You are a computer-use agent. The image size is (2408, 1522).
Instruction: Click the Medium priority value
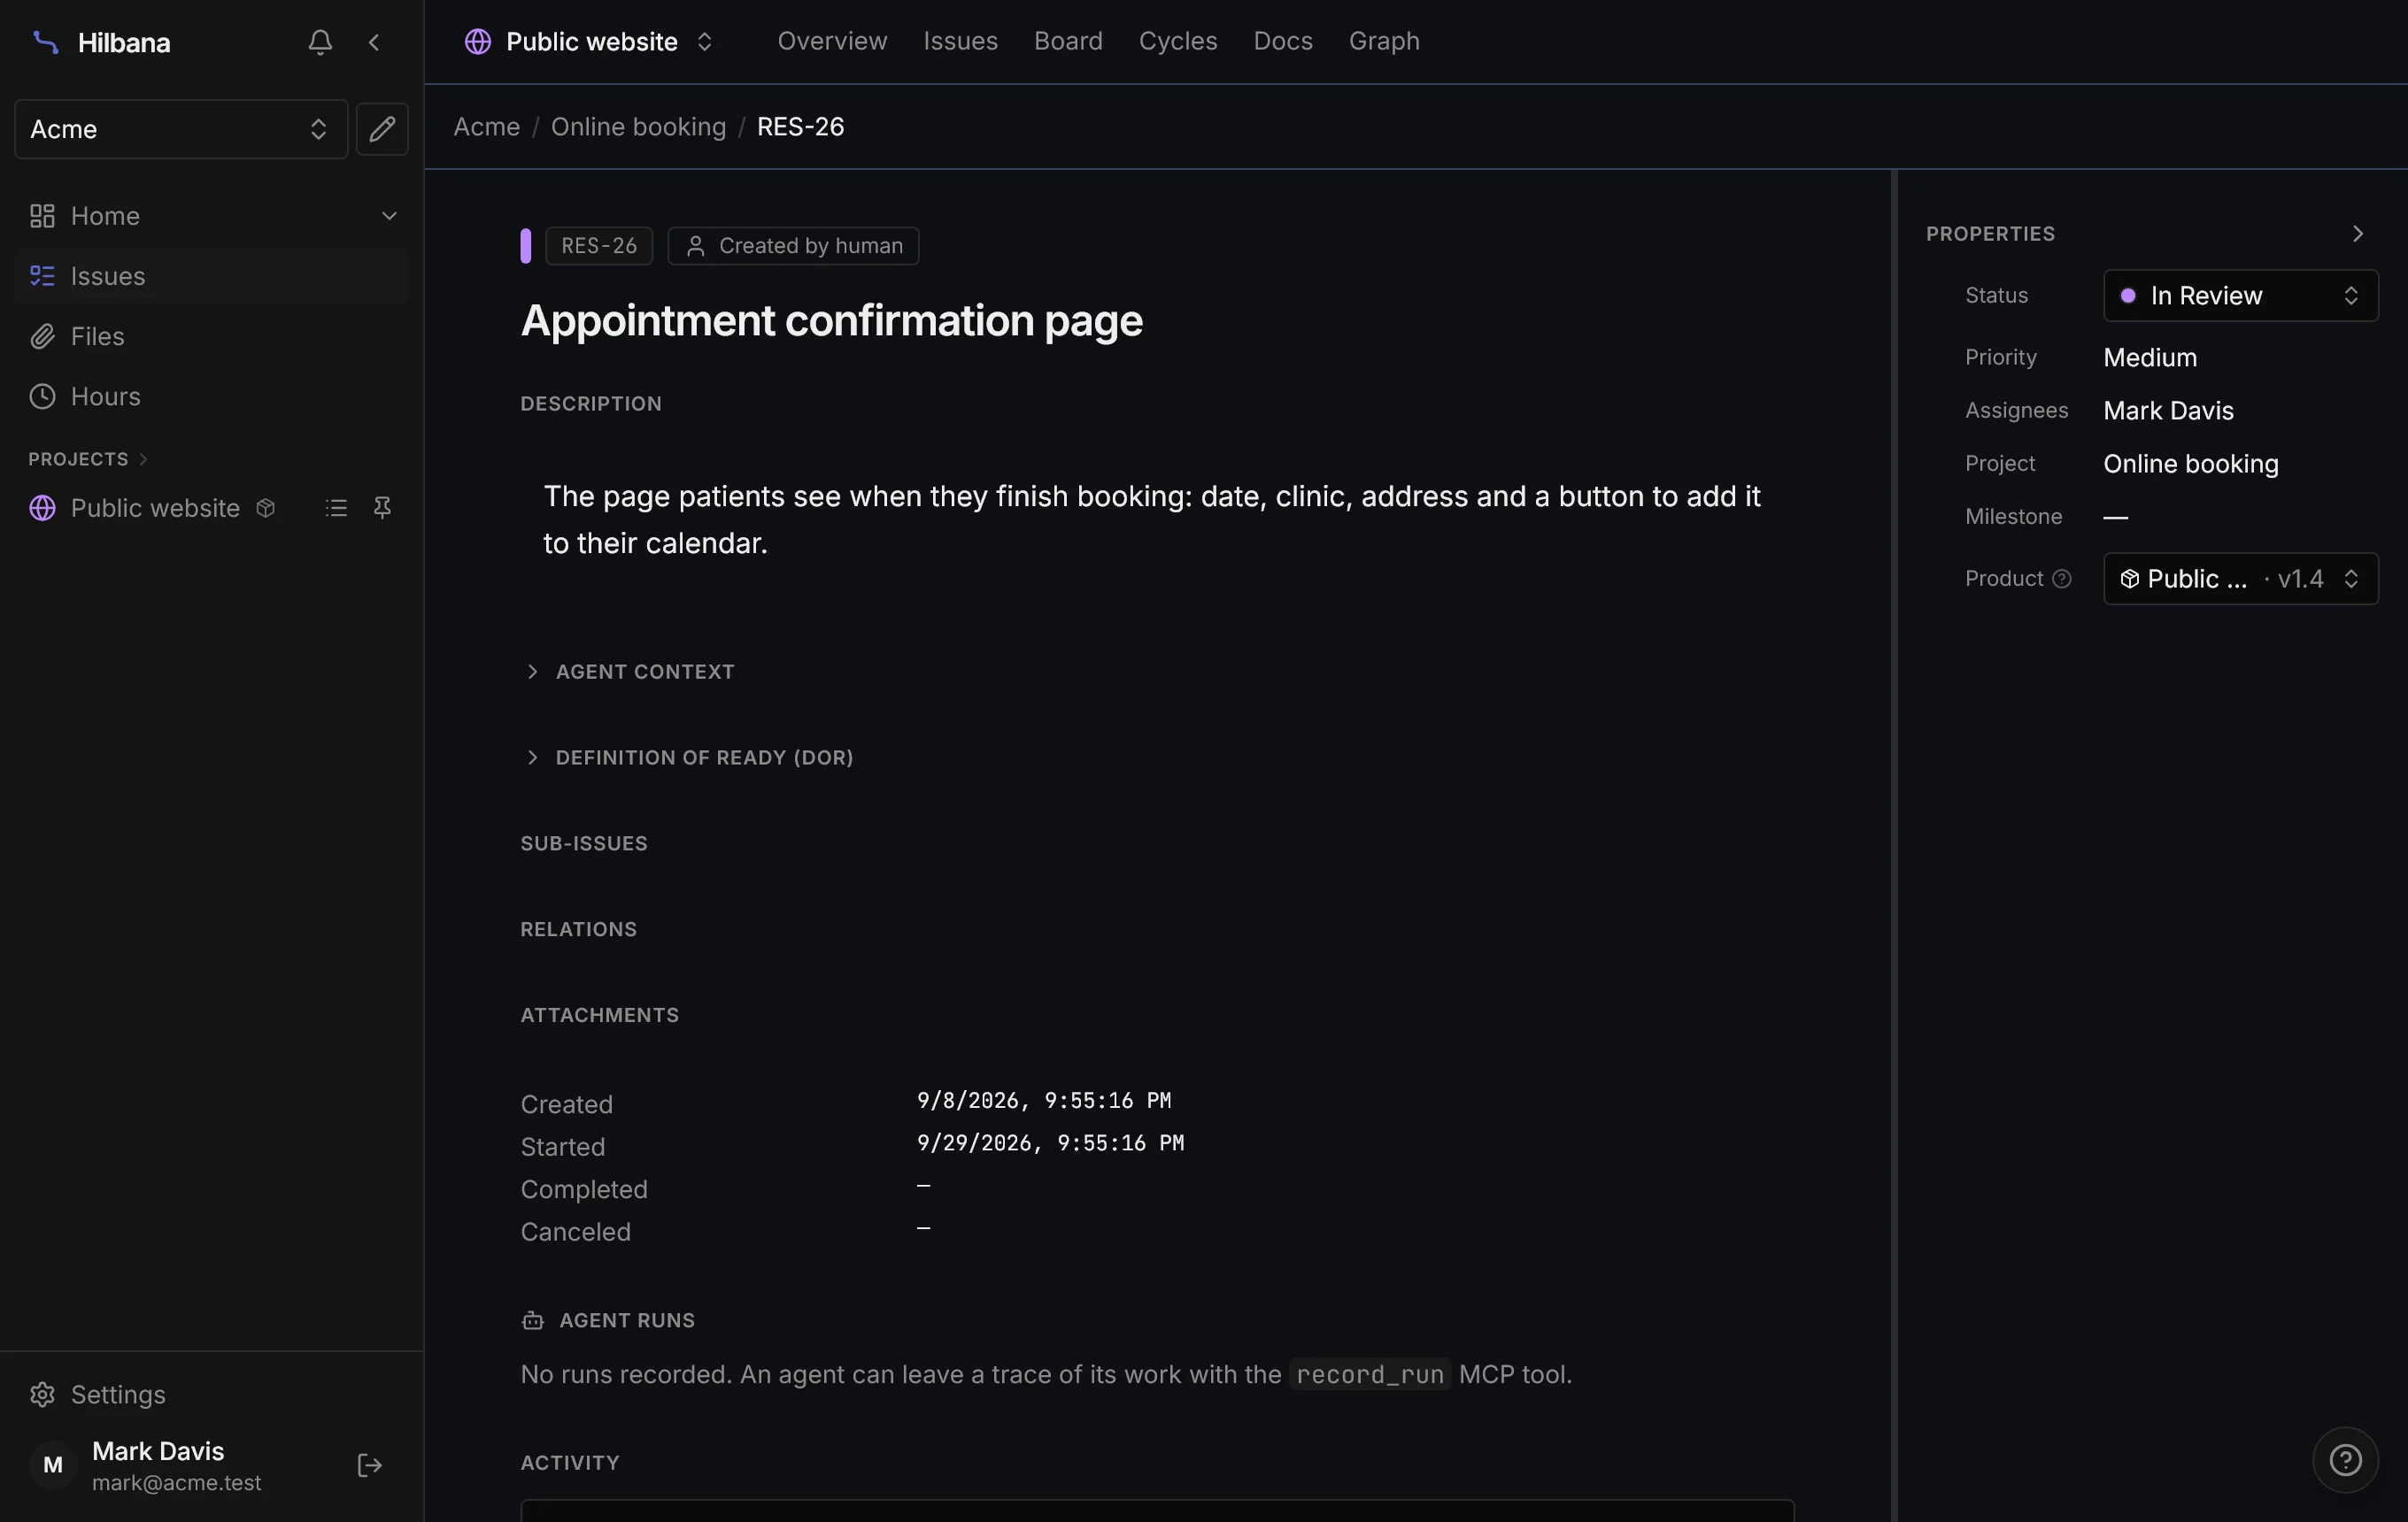[x=2150, y=357]
